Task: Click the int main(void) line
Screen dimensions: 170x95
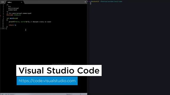Action: point(12,18)
